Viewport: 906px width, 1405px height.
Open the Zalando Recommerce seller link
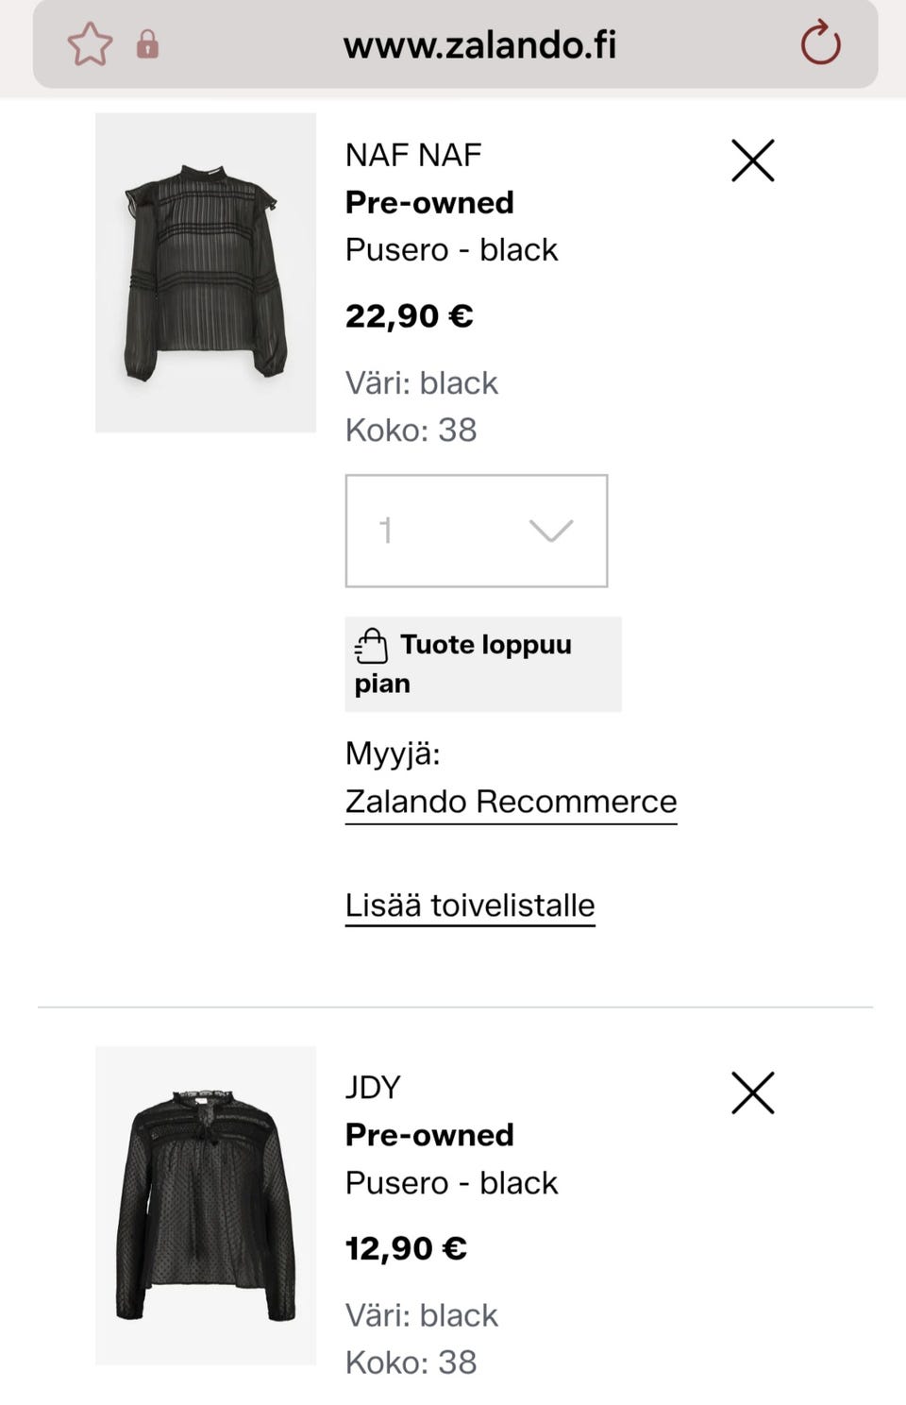click(511, 802)
